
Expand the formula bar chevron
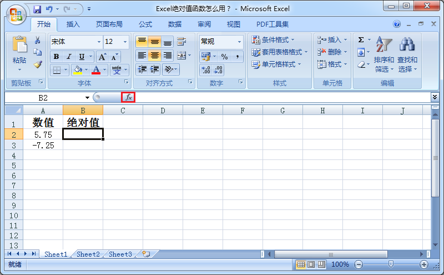point(435,97)
